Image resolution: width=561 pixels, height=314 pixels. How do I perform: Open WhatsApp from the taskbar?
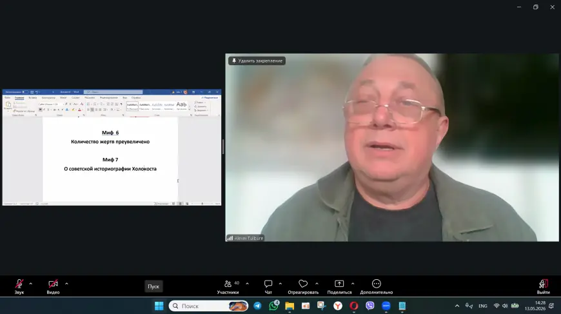tap(273, 306)
